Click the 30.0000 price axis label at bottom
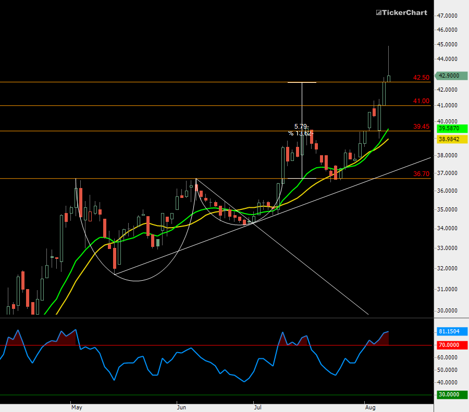Viewport: 469px width, 412px height. click(x=447, y=310)
